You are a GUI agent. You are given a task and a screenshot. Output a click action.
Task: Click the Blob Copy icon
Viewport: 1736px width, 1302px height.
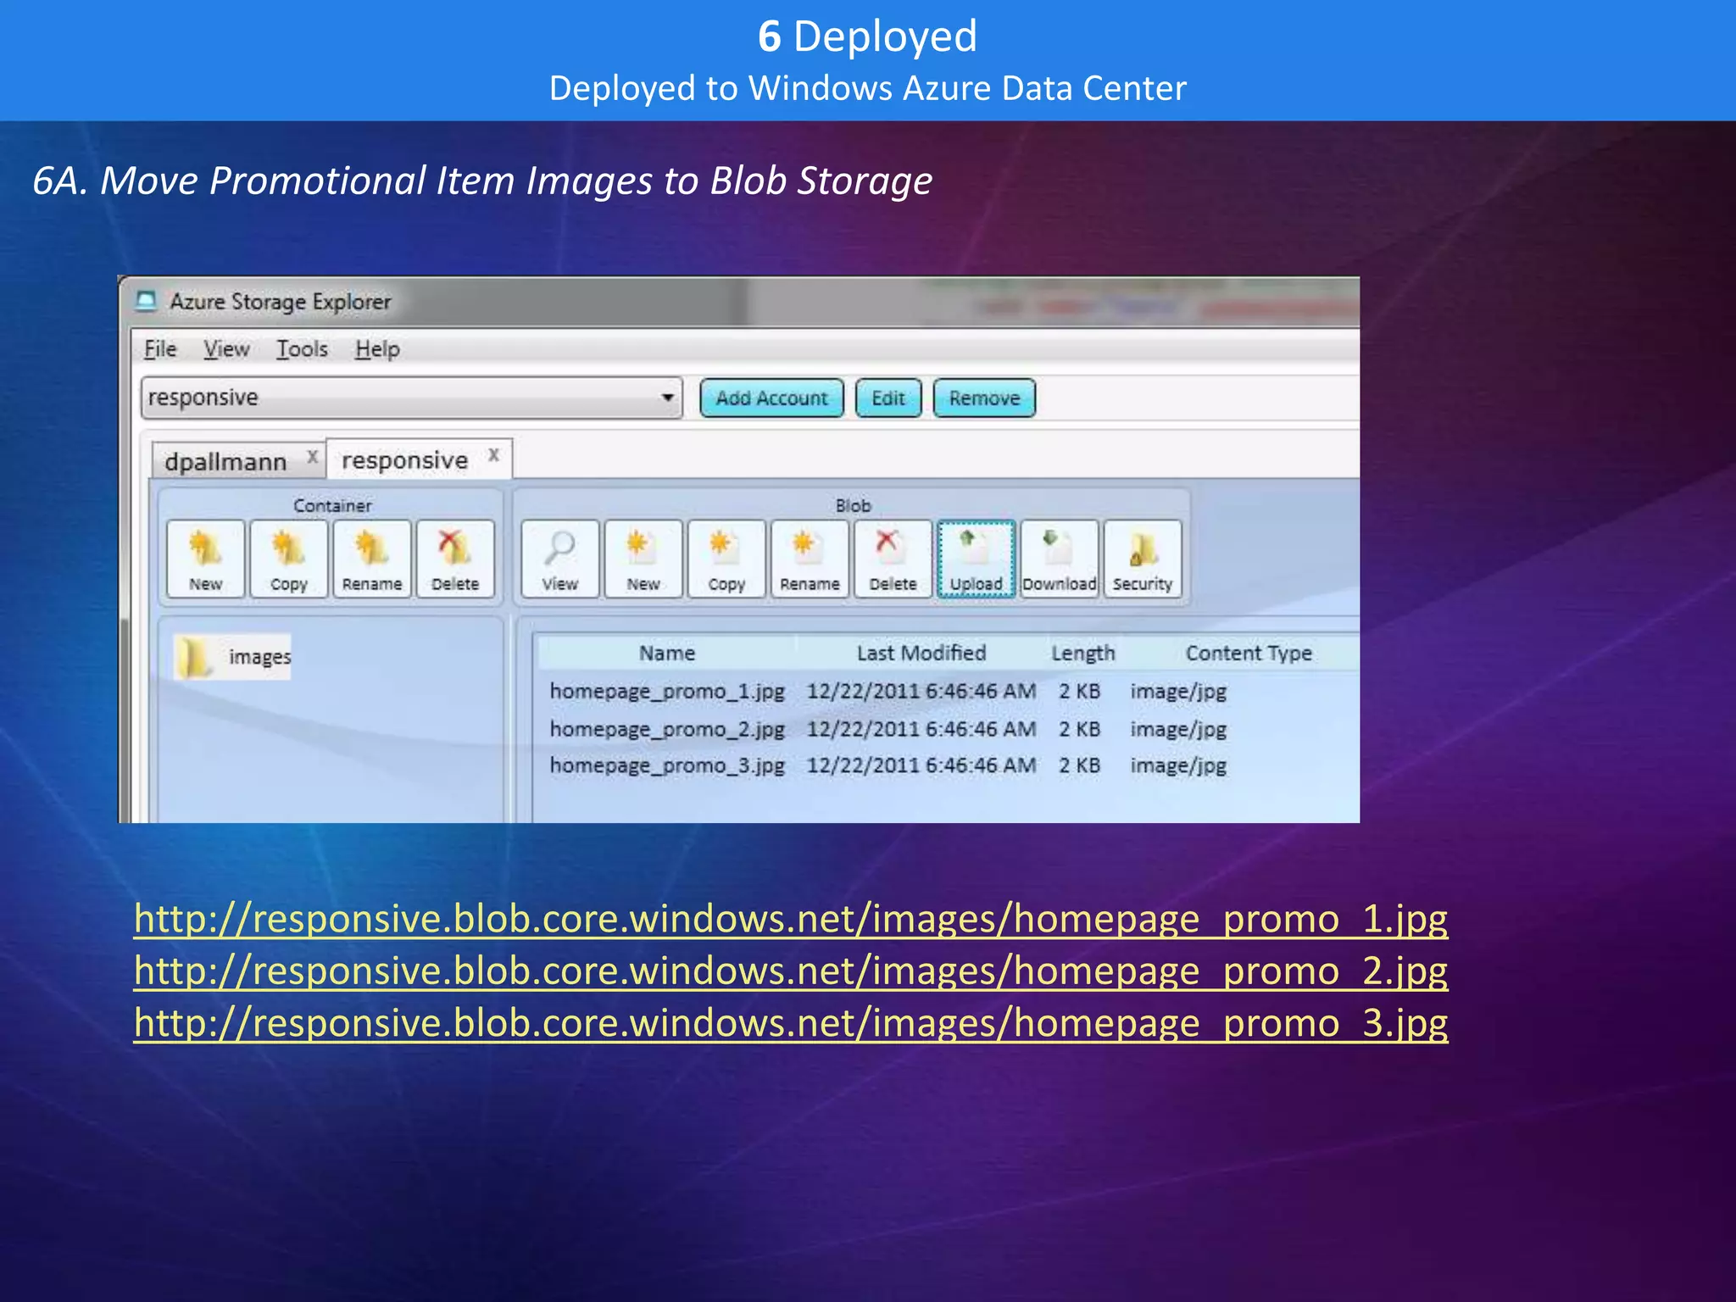pyautogui.click(x=726, y=559)
